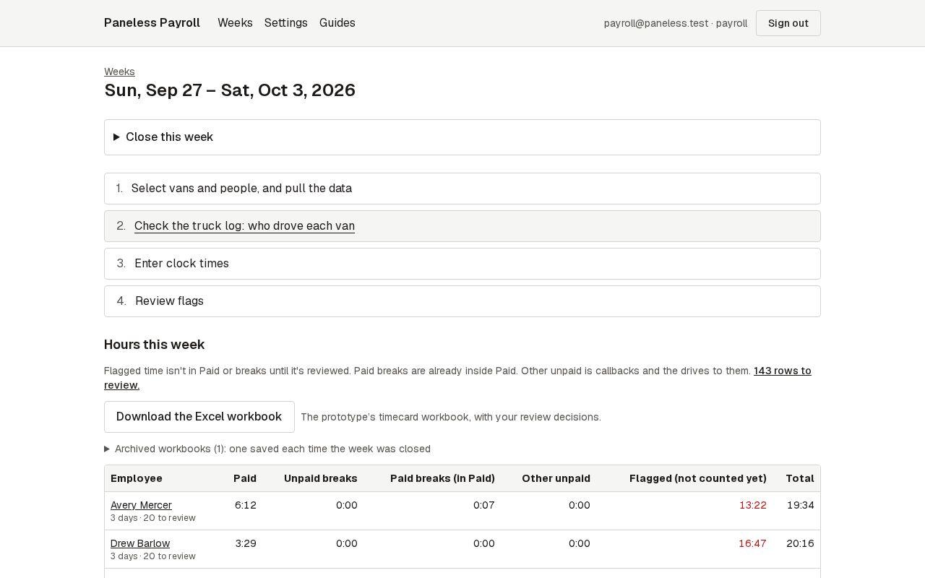
Task: Sign out of the payroll account
Action: [788, 23]
